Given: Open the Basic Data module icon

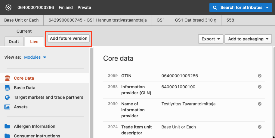Looking at the screenshot, I should (x=7, y=88).
